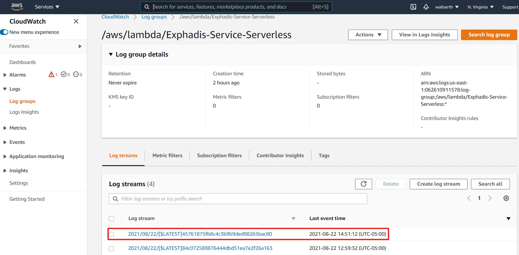Focus the Filter log streams field
Screen dimensions: 519x255
238,199
